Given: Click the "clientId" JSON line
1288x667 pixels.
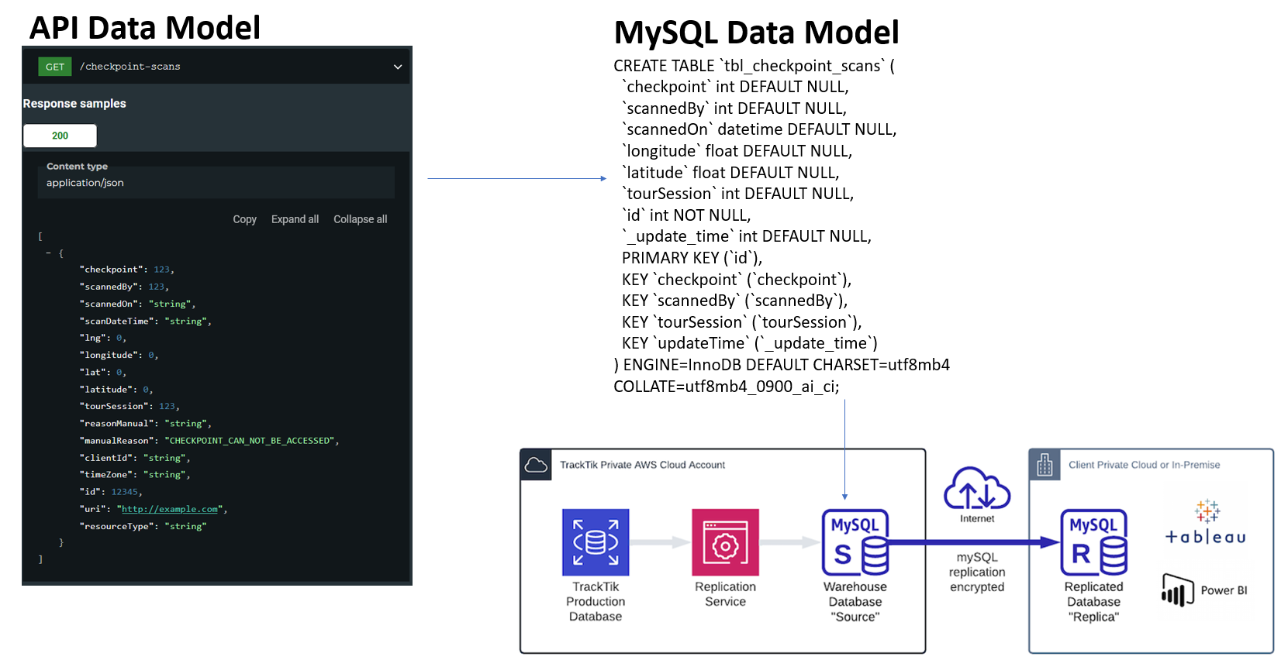Looking at the screenshot, I should 135,458.
